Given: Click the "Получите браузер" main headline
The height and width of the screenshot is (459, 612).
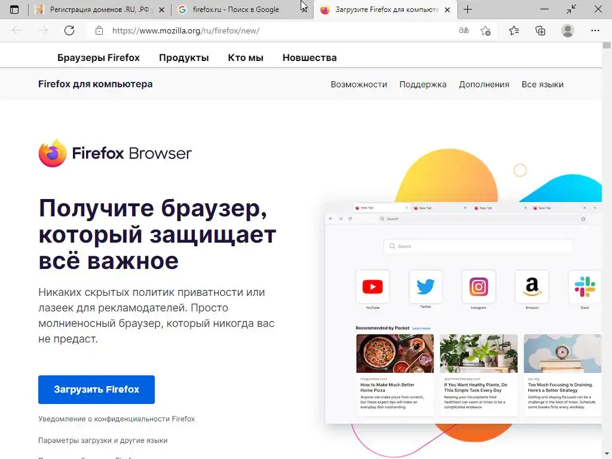Looking at the screenshot, I should pos(157,234).
